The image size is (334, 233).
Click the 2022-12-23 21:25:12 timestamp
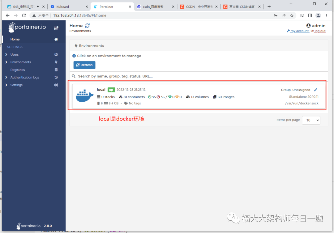pos(131,90)
